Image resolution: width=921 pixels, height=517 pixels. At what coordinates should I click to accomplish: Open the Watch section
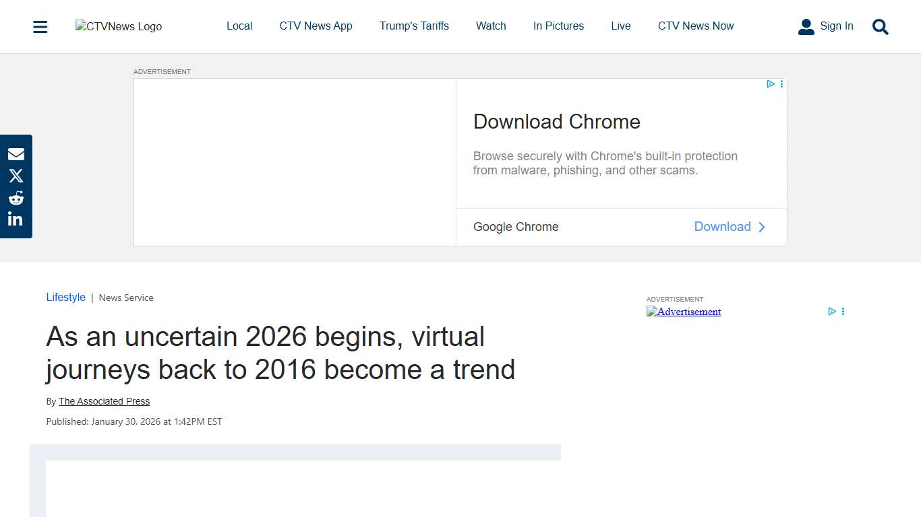[490, 26]
